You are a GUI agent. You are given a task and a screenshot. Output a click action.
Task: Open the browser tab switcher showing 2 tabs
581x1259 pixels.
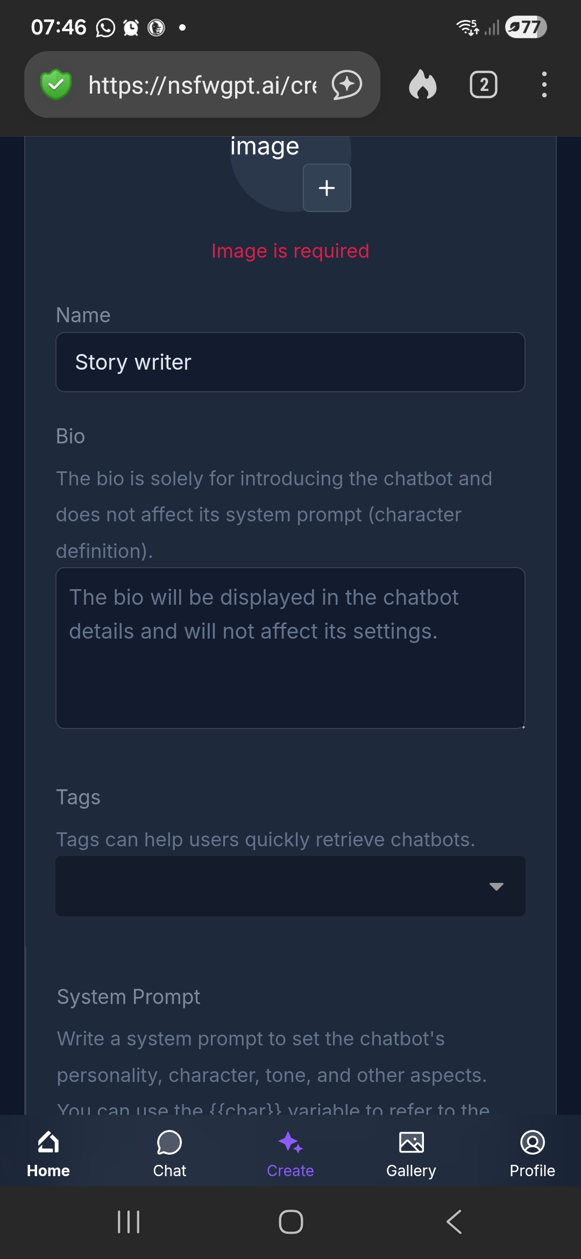point(483,85)
